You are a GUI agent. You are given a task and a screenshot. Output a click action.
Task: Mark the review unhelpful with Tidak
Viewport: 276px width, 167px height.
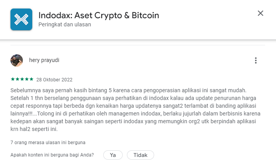click(x=140, y=155)
